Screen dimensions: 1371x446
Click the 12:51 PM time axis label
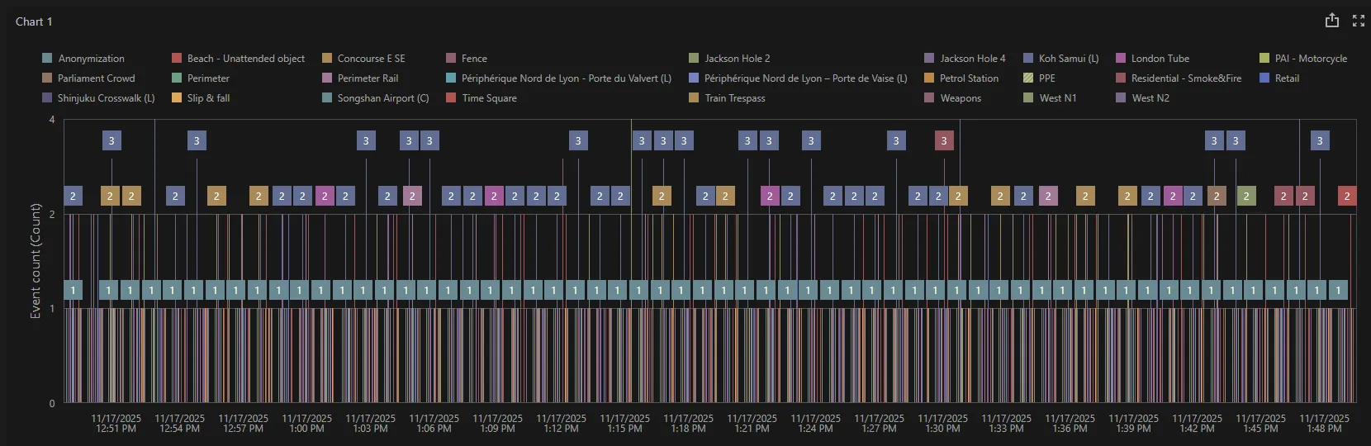[116, 424]
